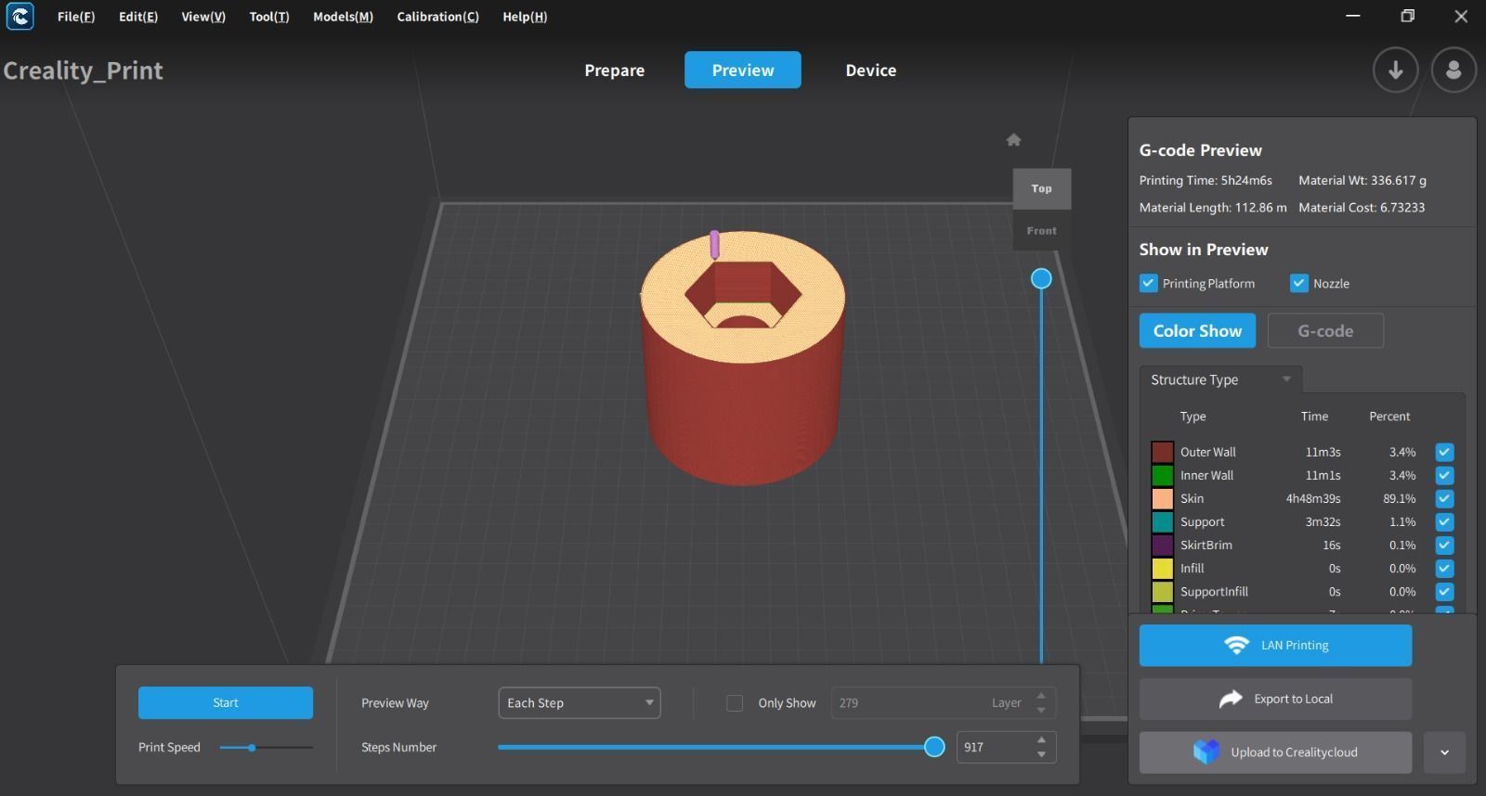Screen dimensions: 1486x796
Task: Select the Front face of view cube
Action: pyautogui.click(x=1041, y=230)
